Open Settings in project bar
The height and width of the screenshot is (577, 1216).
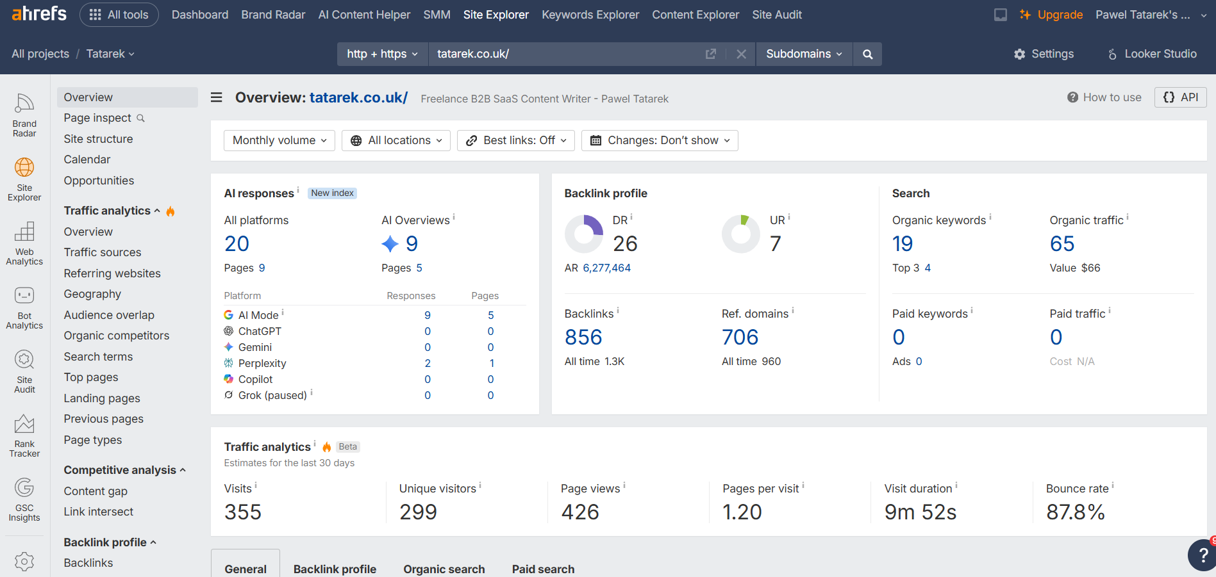point(1044,54)
